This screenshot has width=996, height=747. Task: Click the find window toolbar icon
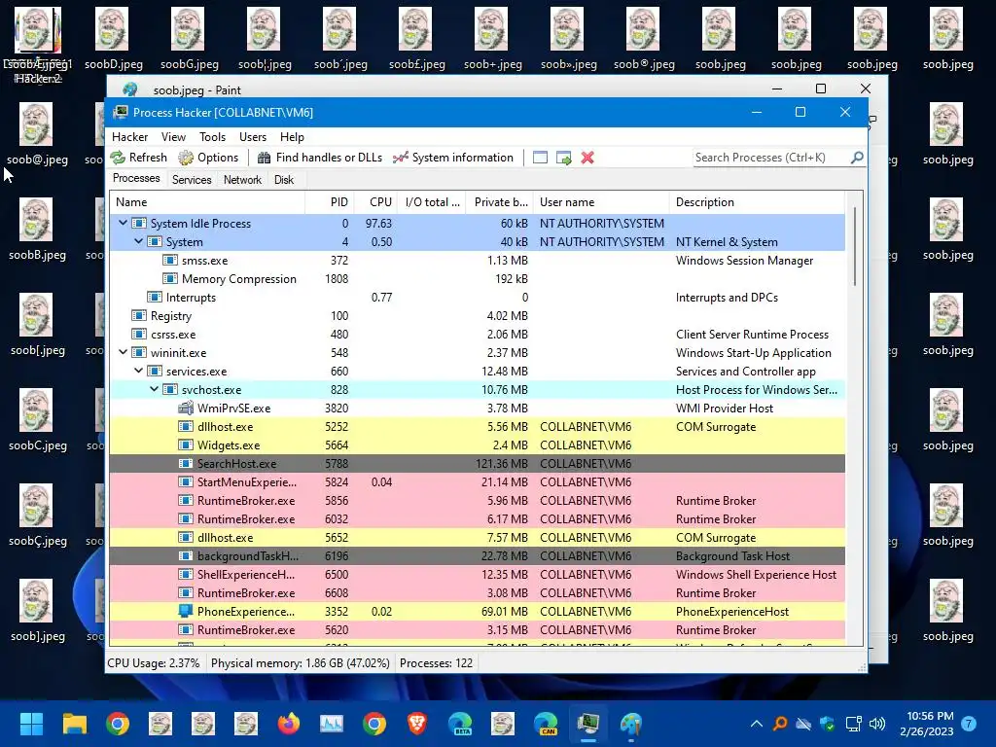[x=540, y=158]
